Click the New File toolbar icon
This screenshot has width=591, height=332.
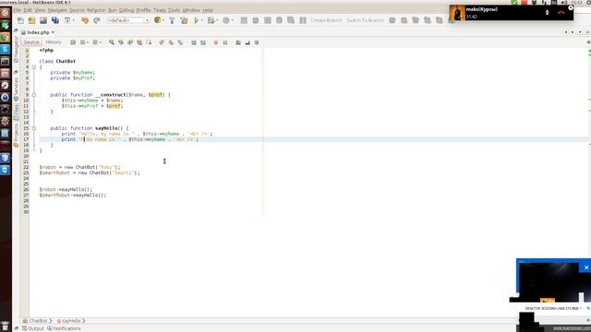[20, 20]
